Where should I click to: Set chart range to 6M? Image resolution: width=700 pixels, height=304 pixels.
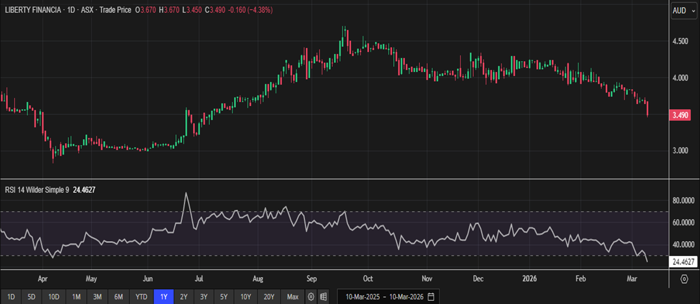(118, 297)
